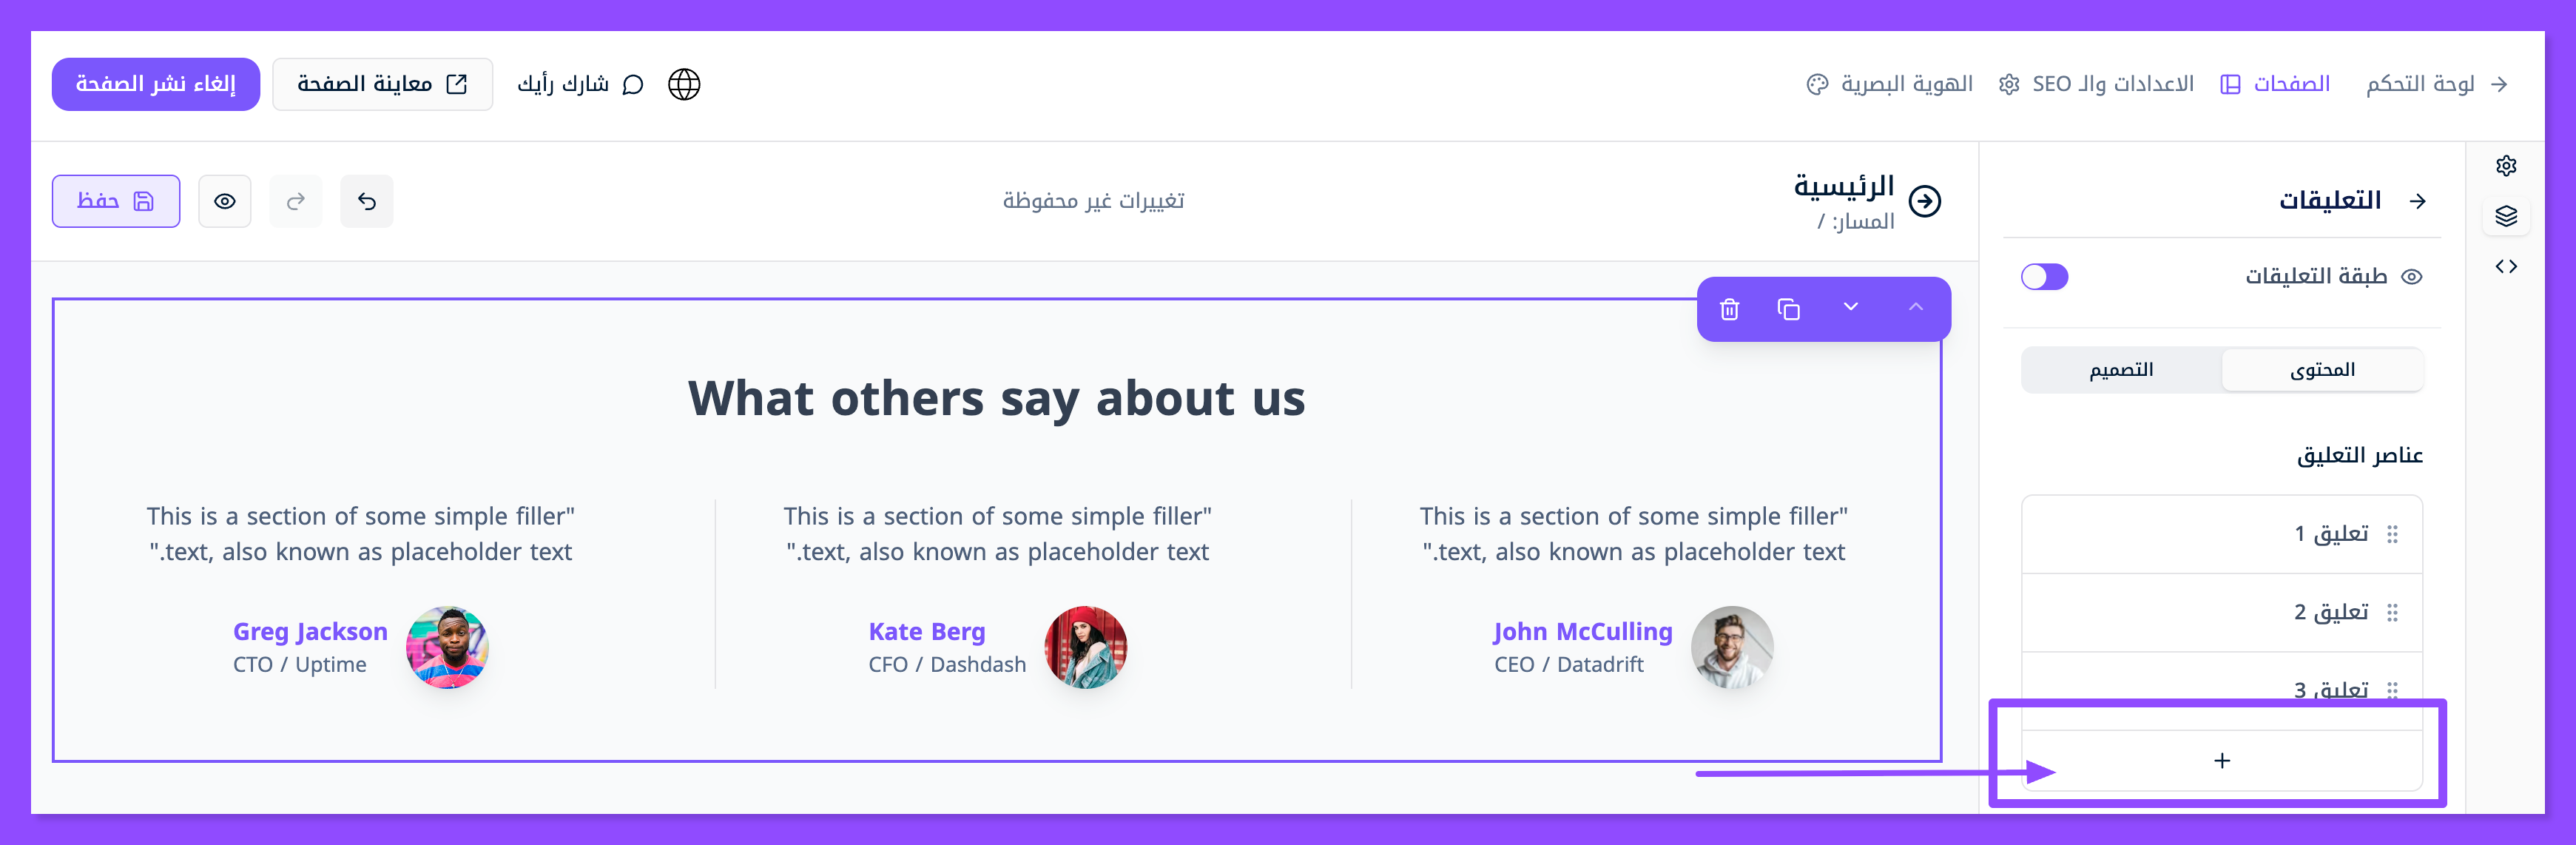Add a new testimonial with plus
The height and width of the screenshot is (845, 2576).
(x=2221, y=761)
